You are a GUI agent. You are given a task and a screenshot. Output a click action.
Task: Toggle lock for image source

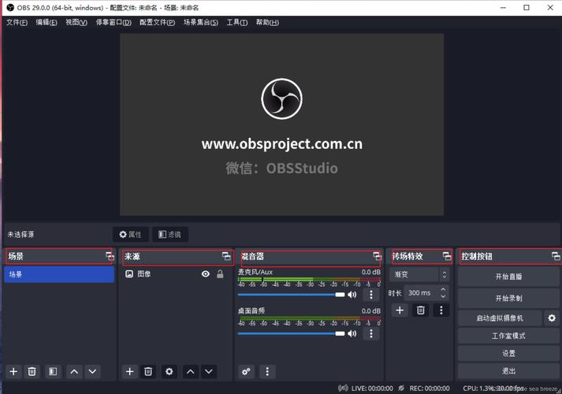220,274
